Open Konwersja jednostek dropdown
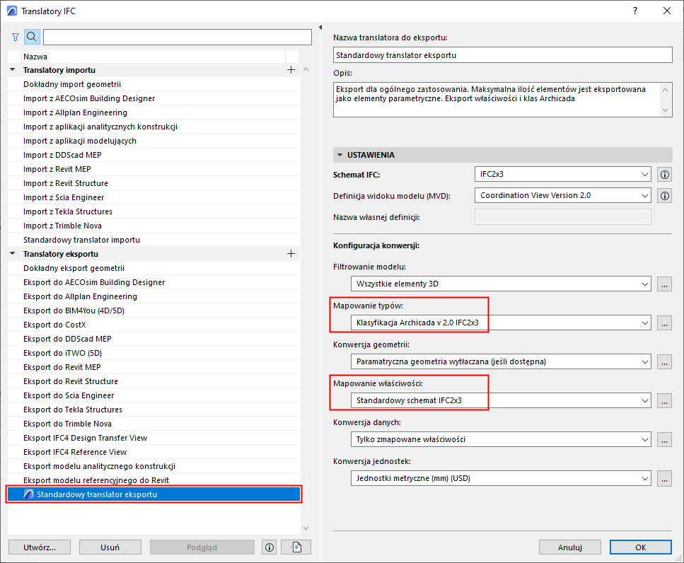This screenshot has width=684, height=563. coord(501,478)
